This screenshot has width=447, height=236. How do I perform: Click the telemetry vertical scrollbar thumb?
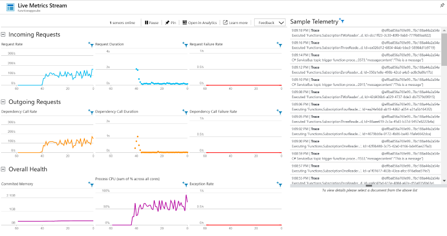(x=444, y=49)
